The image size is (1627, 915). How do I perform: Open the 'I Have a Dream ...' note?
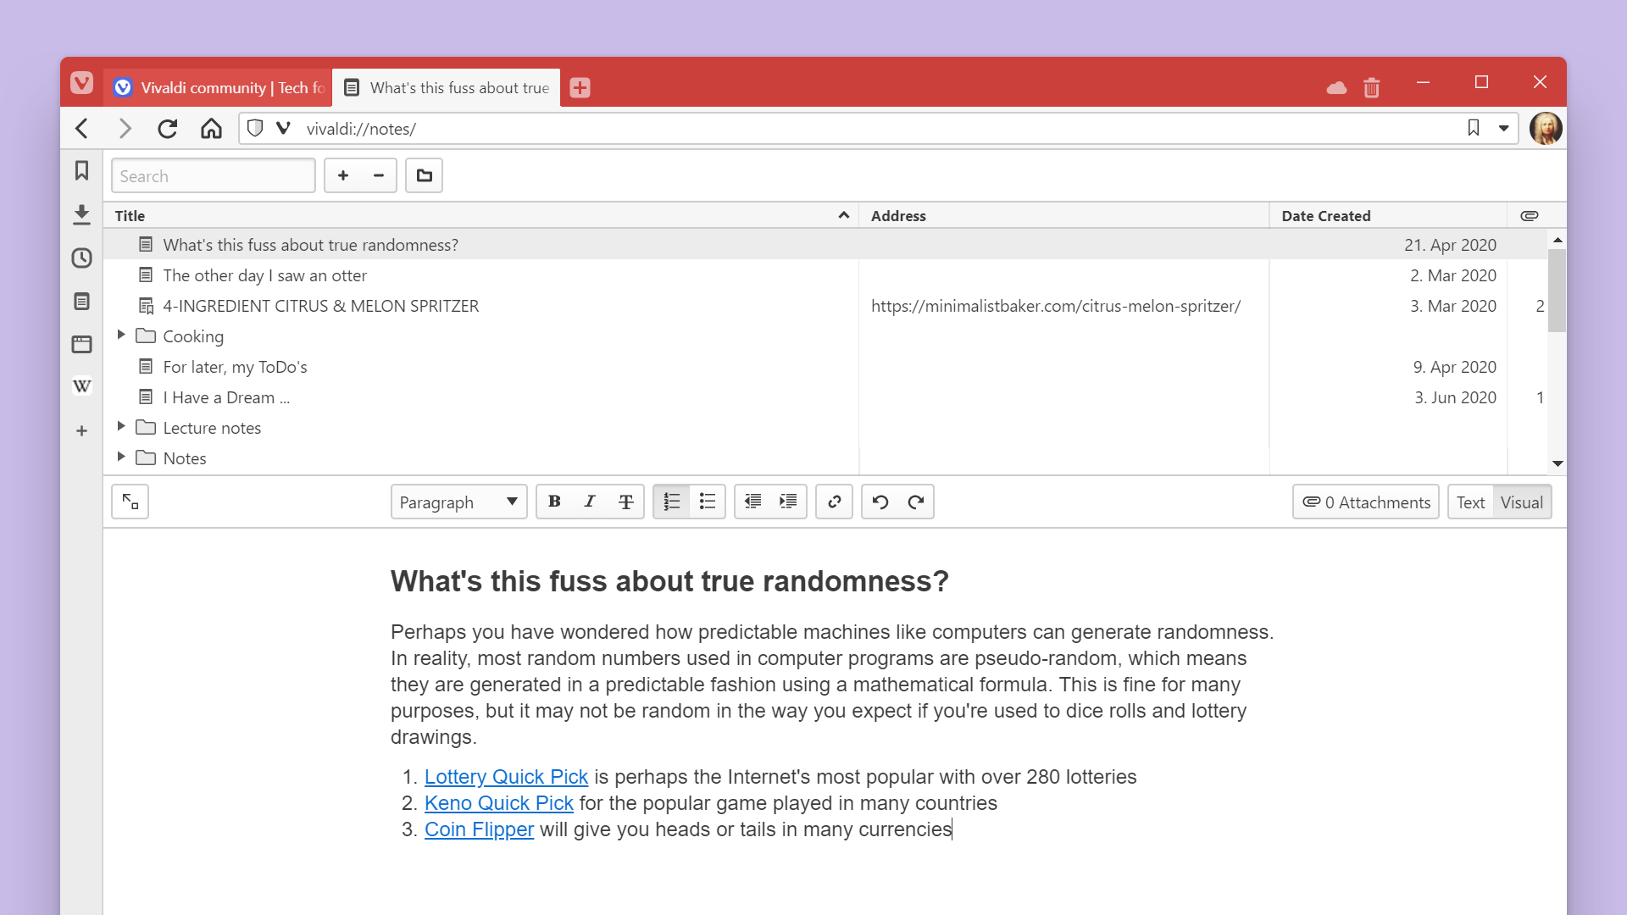pyautogui.click(x=225, y=396)
